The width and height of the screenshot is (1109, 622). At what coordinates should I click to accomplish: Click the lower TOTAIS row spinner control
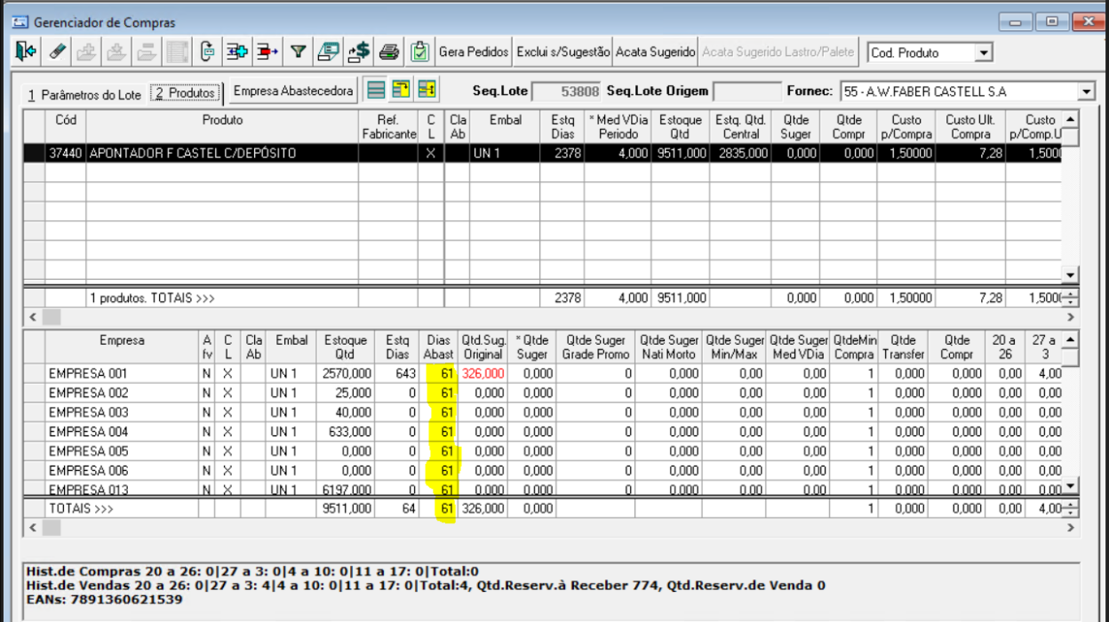[1070, 509]
